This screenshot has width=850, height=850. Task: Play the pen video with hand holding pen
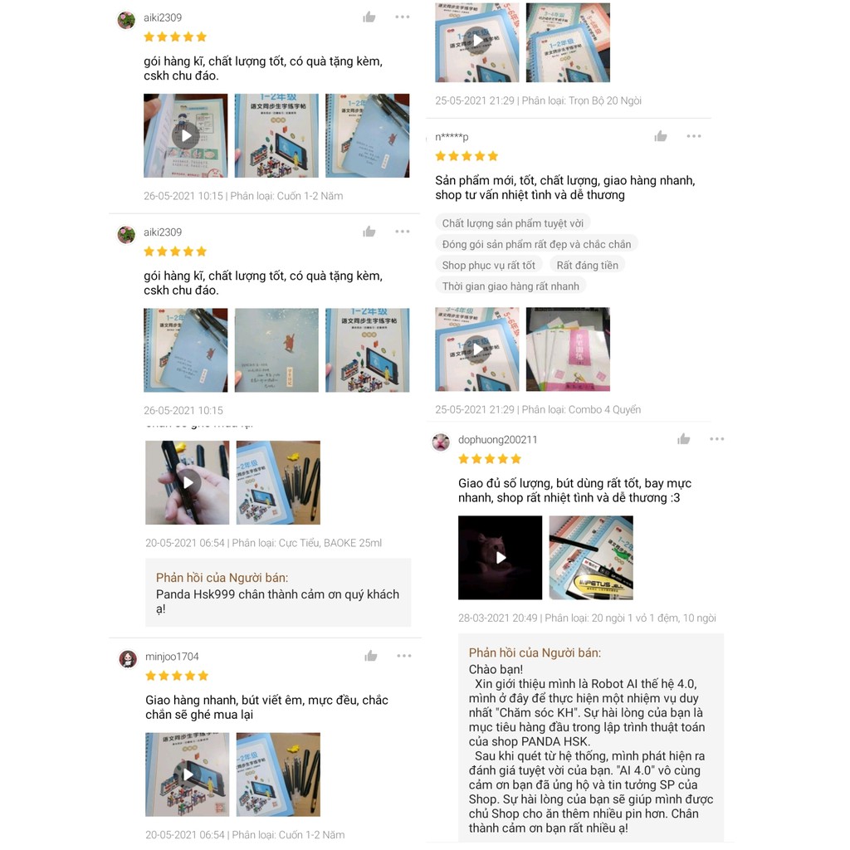[187, 482]
